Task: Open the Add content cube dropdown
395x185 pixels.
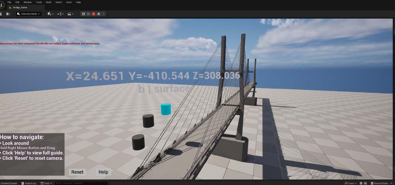Action: coord(51,14)
